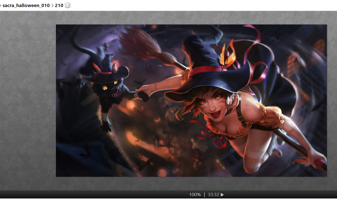
Task: Select the 210 breadcrumb item
Action: tap(59, 5)
